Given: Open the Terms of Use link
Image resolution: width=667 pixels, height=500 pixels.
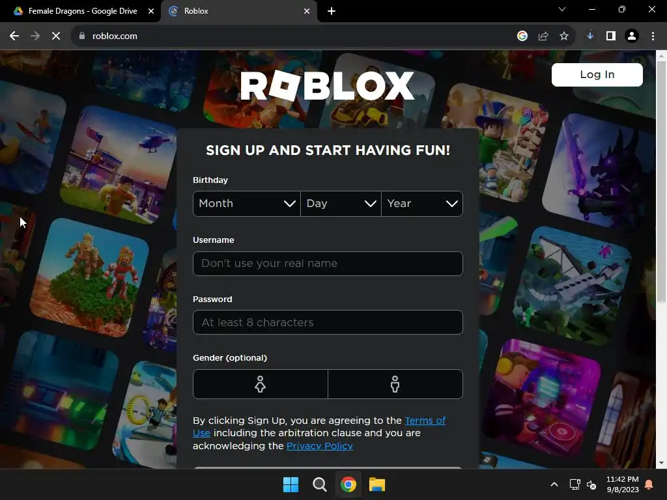Looking at the screenshot, I should pos(425,421).
